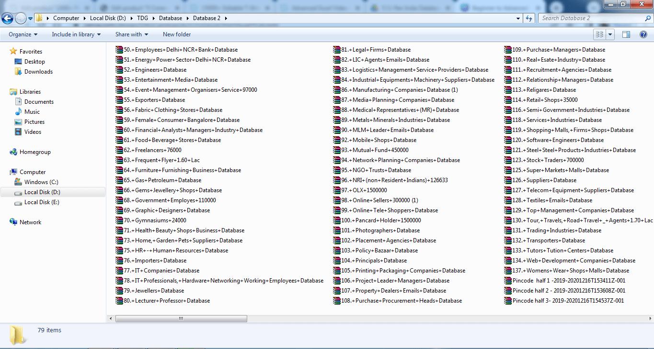Click the horizontal scrollbar right arrow
The image size is (654, 349).
click(650, 318)
